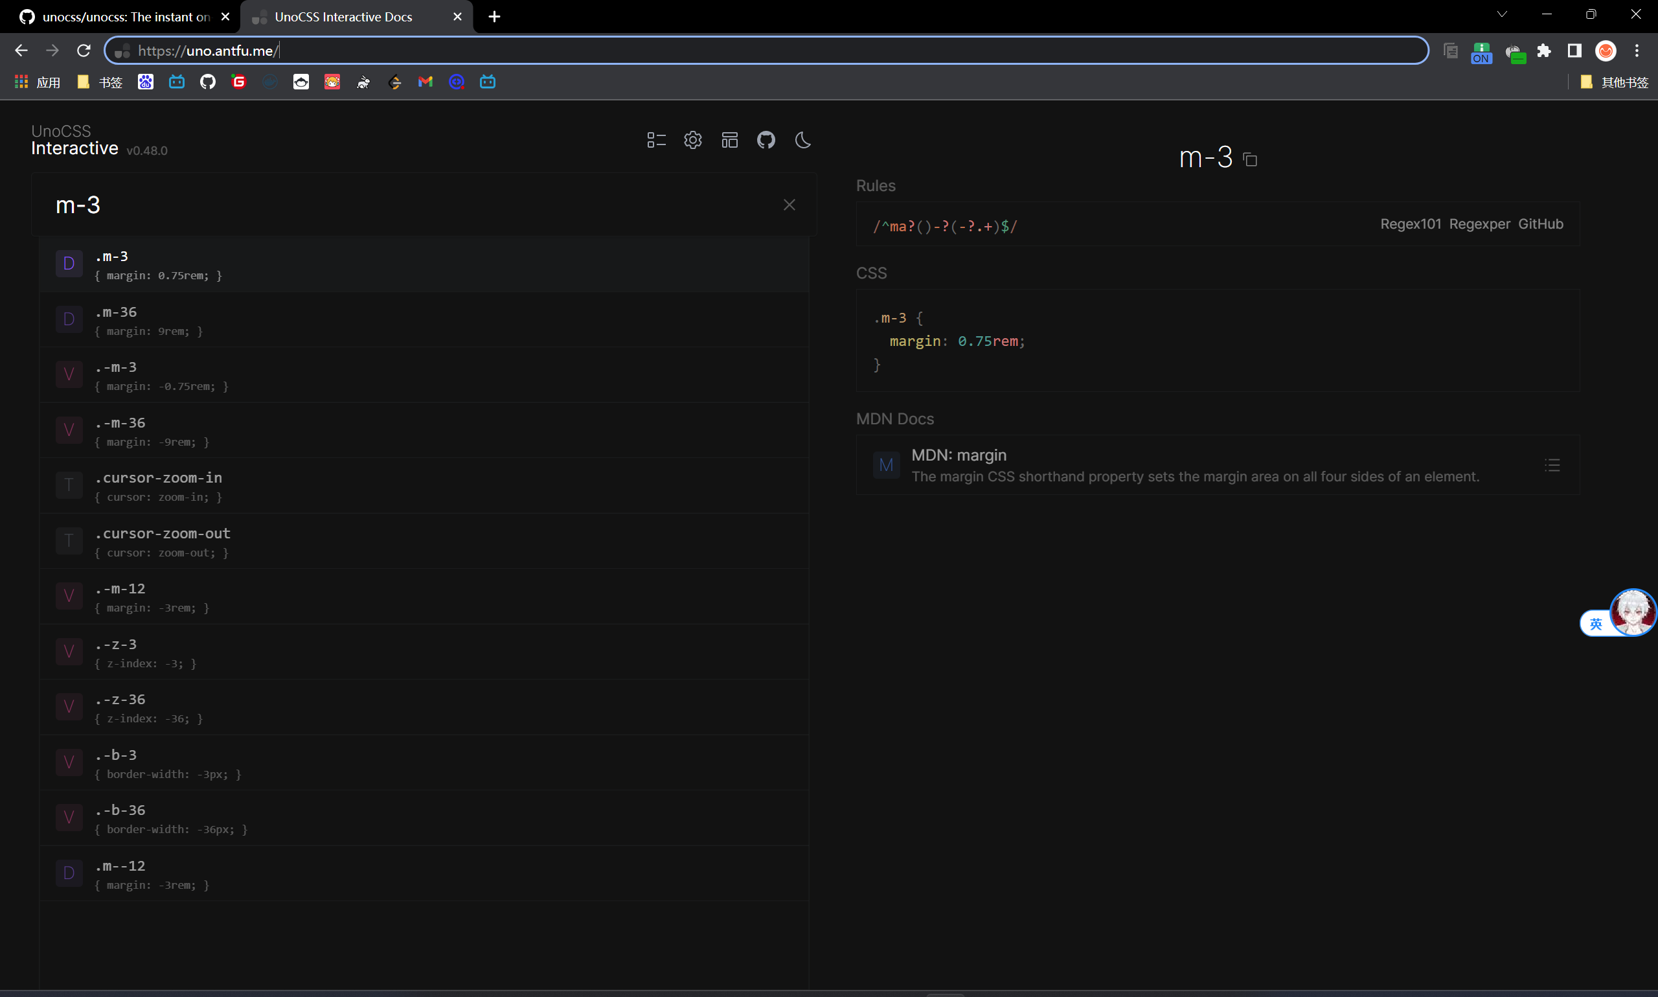Open the guide list icon in header
This screenshot has height=997, width=1658.
[656, 140]
